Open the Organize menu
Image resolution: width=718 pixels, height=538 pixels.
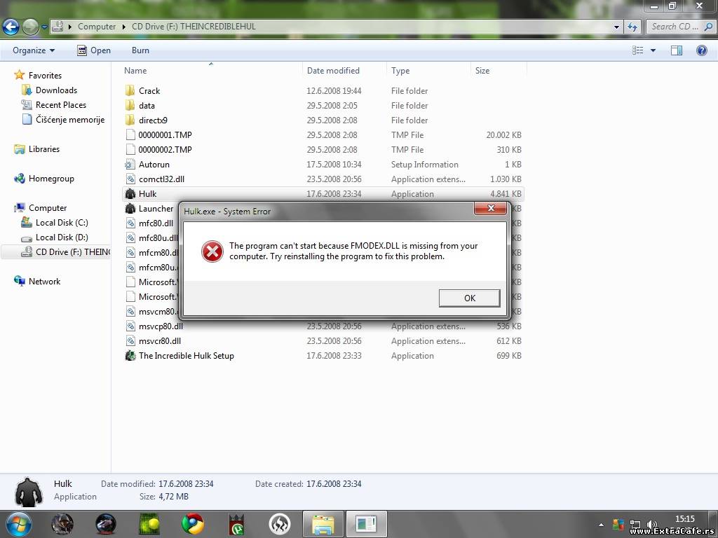[34, 50]
